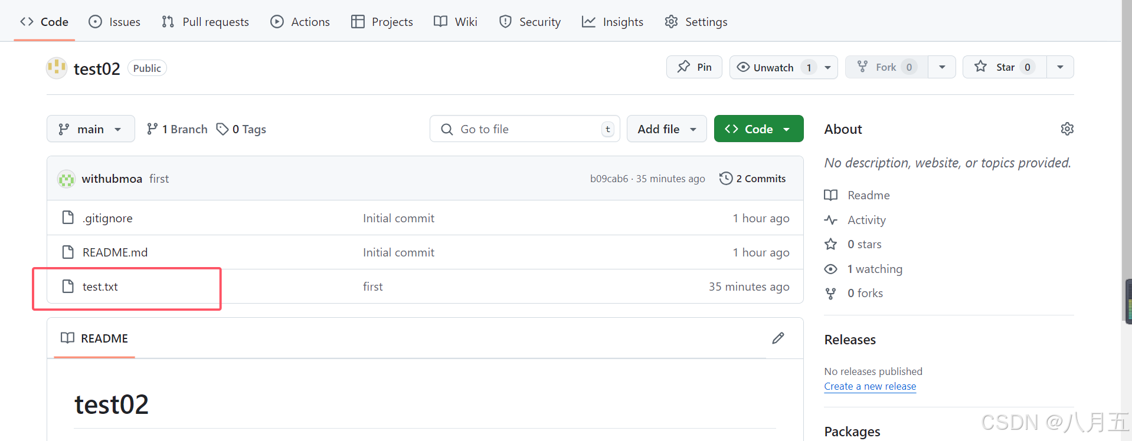Click the test02 repository name
The width and height of the screenshot is (1132, 441).
coord(97,68)
